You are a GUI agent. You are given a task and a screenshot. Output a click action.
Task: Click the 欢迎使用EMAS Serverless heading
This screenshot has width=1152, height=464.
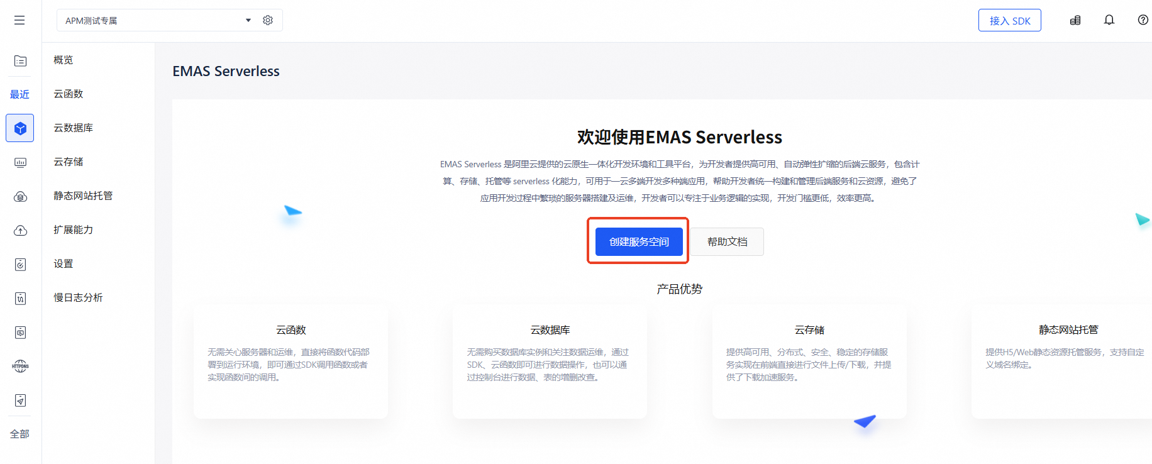pos(680,137)
